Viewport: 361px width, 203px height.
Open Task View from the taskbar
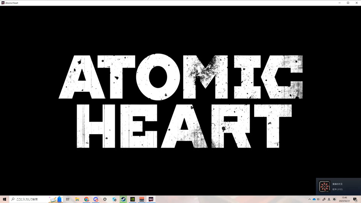pyautogui.click(x=68, y=199)
